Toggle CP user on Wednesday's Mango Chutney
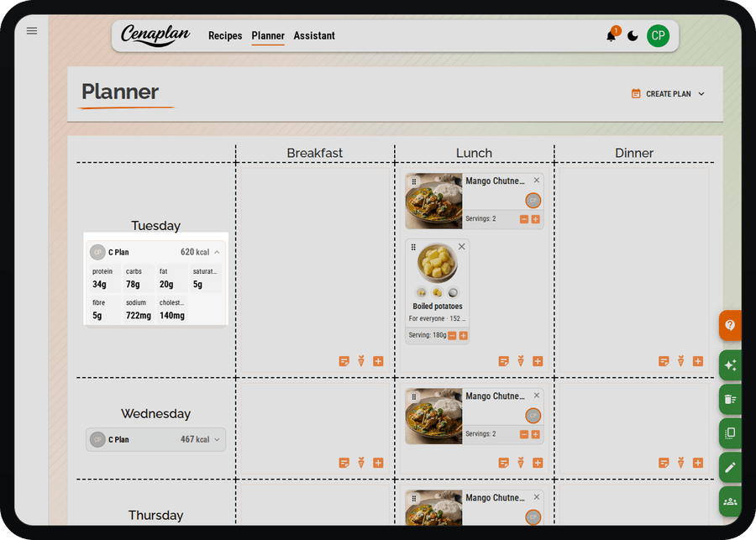Image resolution: width=756 pixels, height=540 pixels. coord(533,415)
